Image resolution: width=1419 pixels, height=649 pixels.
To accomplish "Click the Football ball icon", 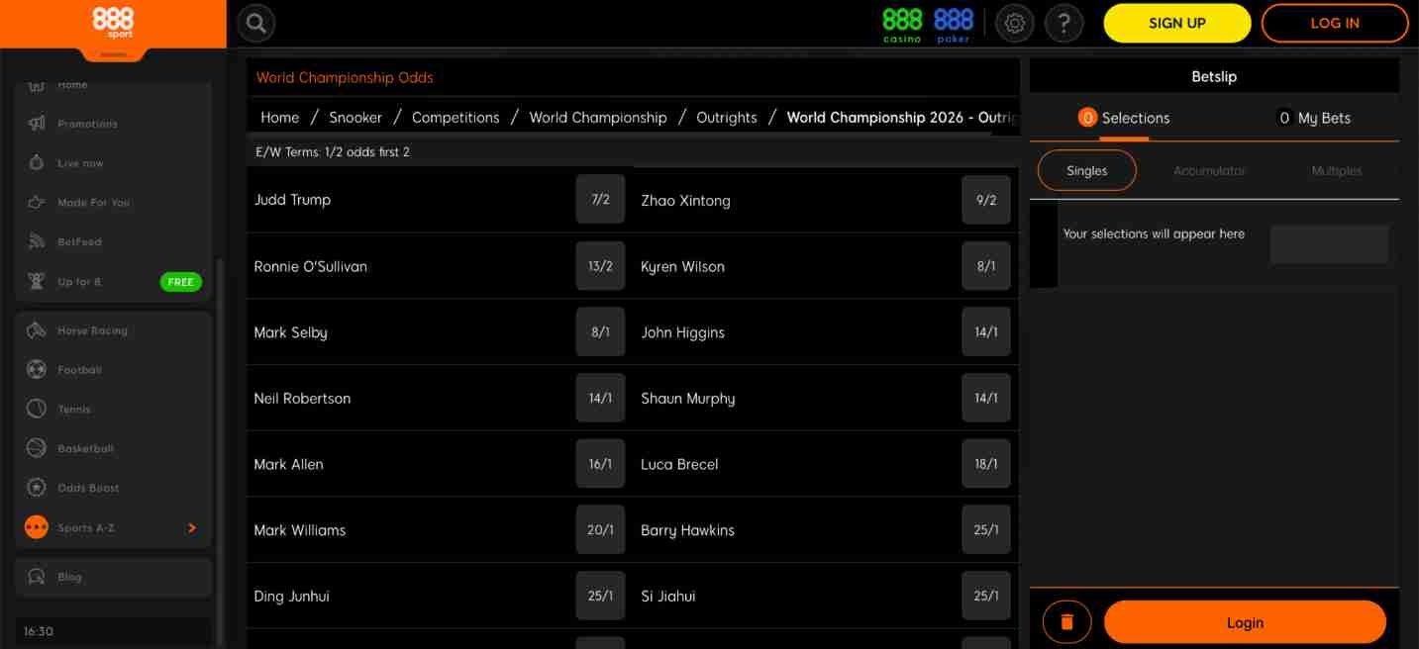I will coord(37,370).
